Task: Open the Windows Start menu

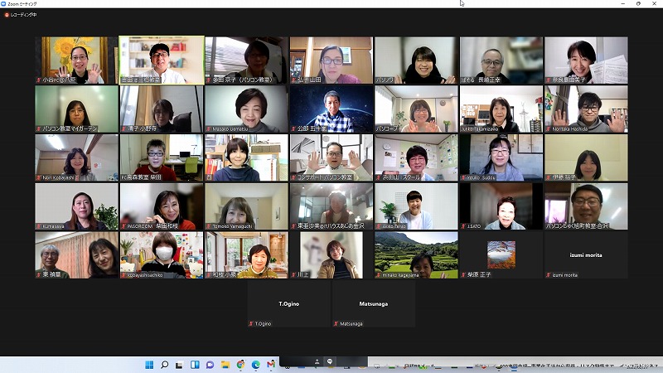Action: (149, 365)
